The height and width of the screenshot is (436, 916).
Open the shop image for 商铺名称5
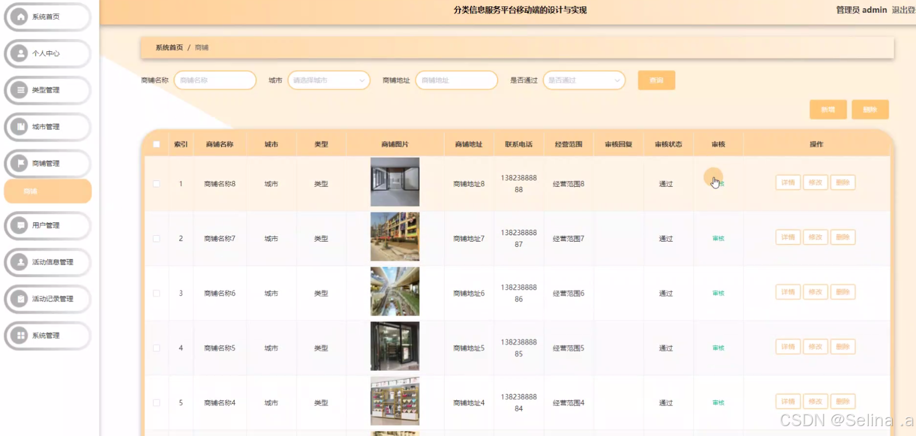coord(395,346)
